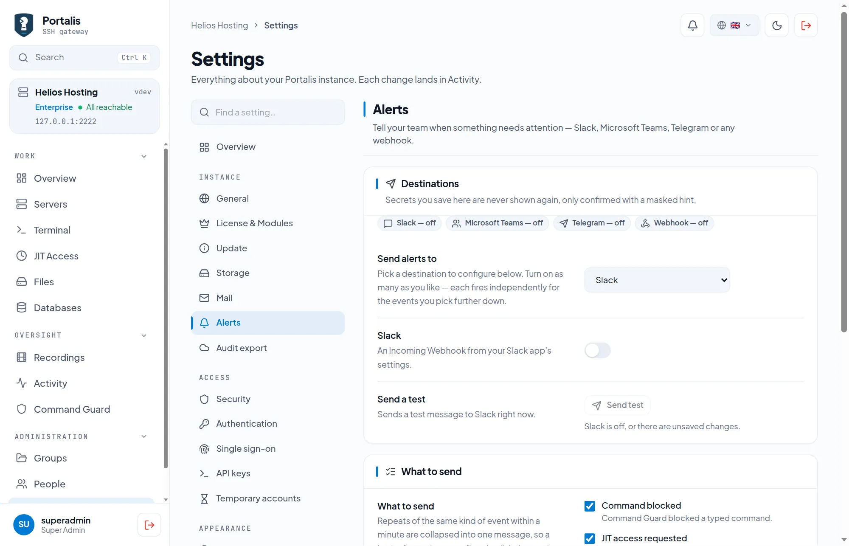
Task: Open the Send alerts to Slack dropdown
Action: click(657, 280)
